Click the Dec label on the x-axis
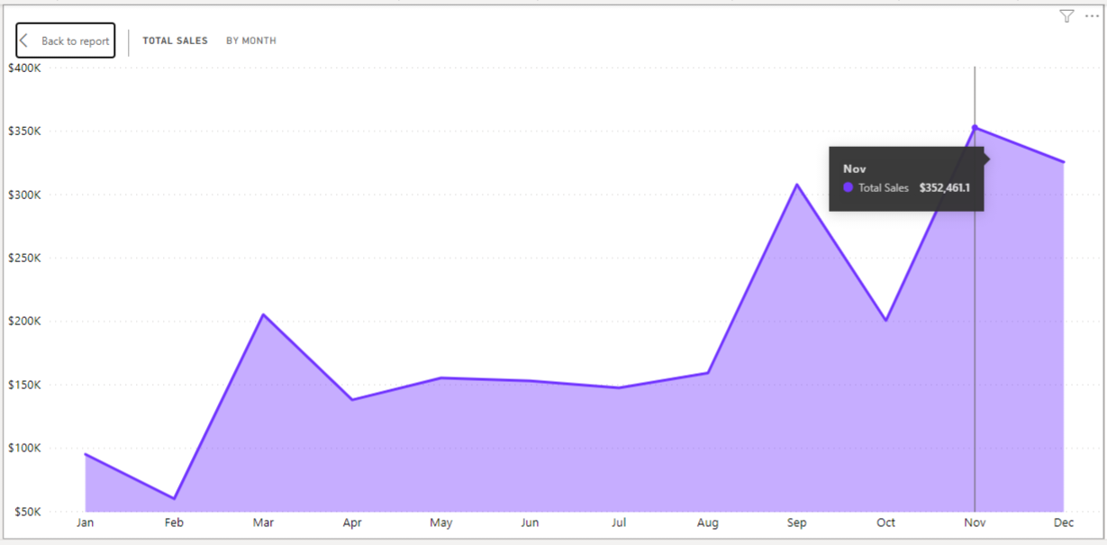 pos(1063,522)
